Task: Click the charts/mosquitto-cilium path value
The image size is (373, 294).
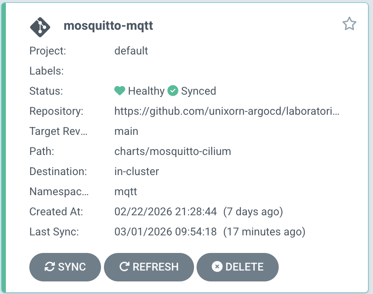Action: (x=173, y=152)
